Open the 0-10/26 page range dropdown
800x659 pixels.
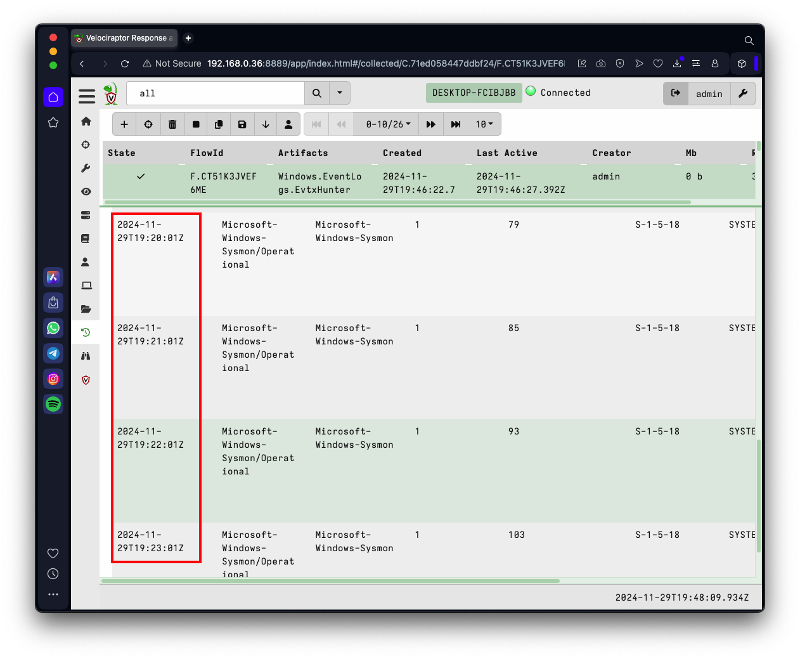388,124
